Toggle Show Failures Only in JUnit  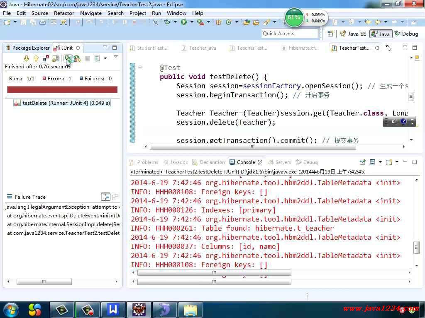pyautogui.click(x=46, y=58)
